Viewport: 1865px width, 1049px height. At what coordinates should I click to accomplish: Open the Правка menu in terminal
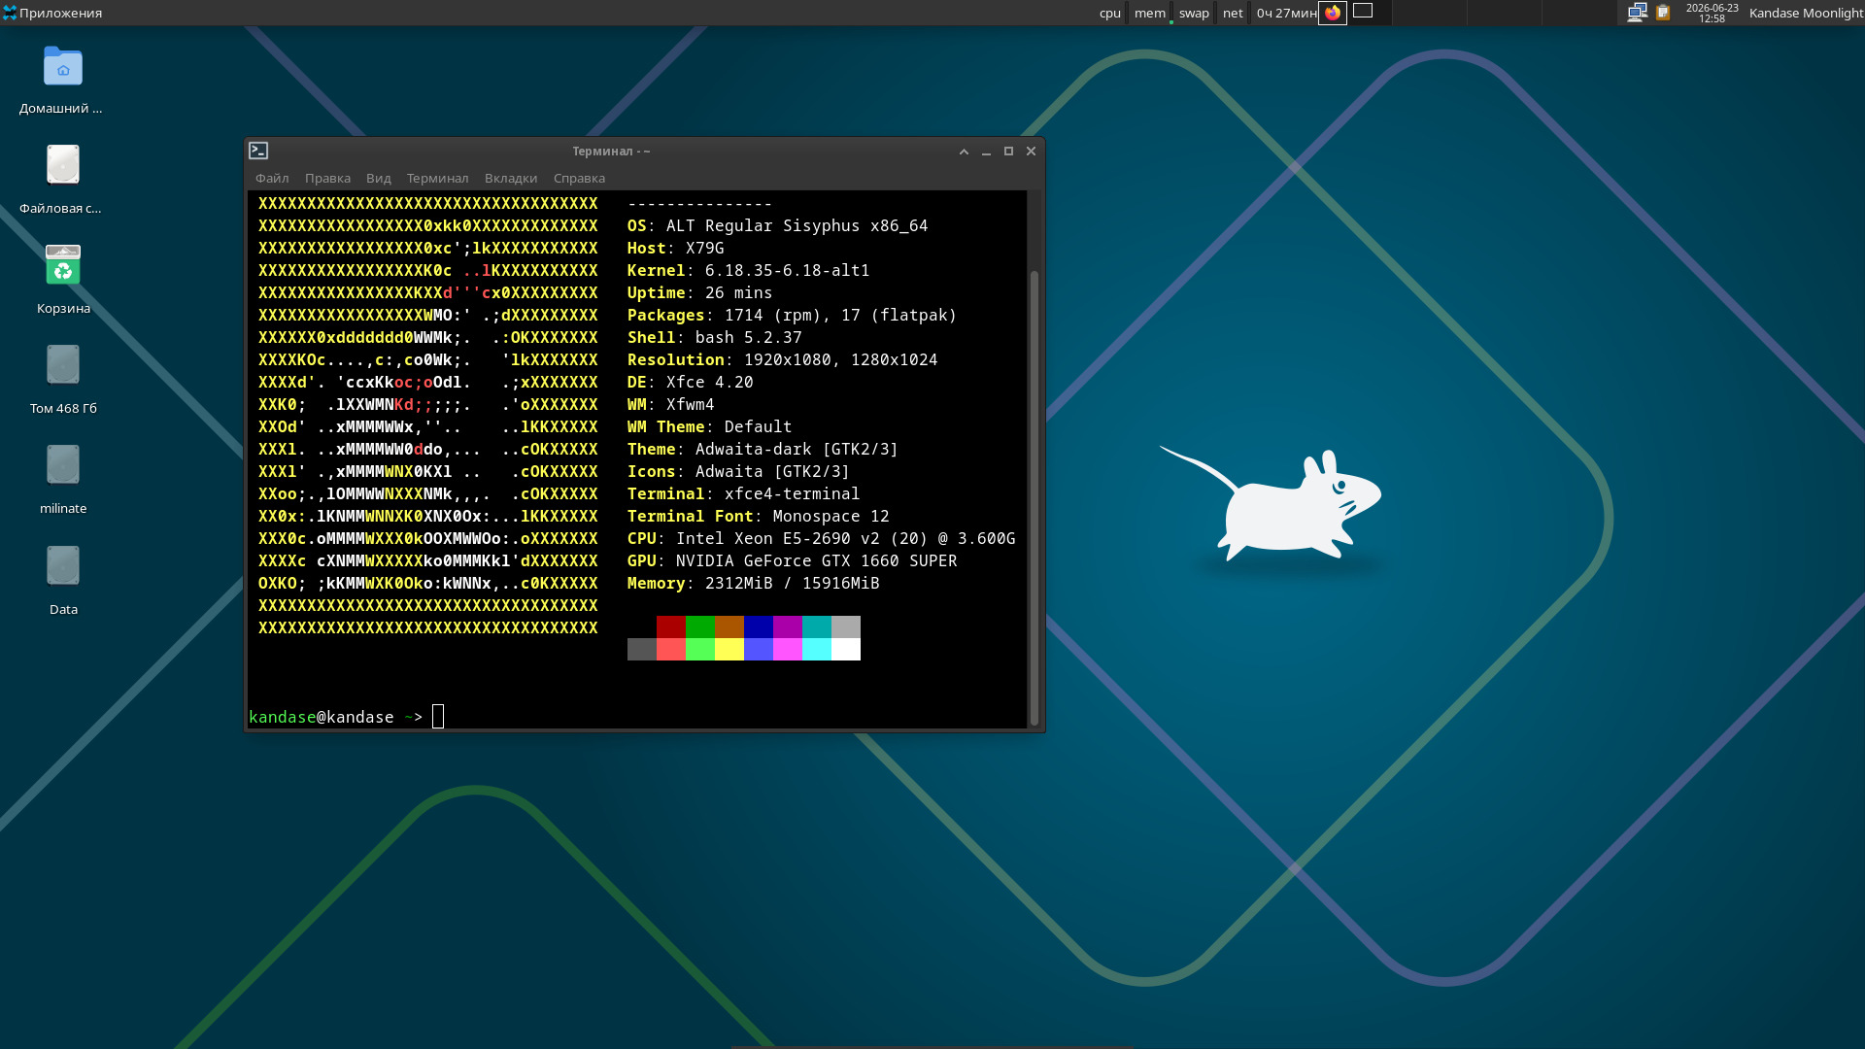point(327,178)
